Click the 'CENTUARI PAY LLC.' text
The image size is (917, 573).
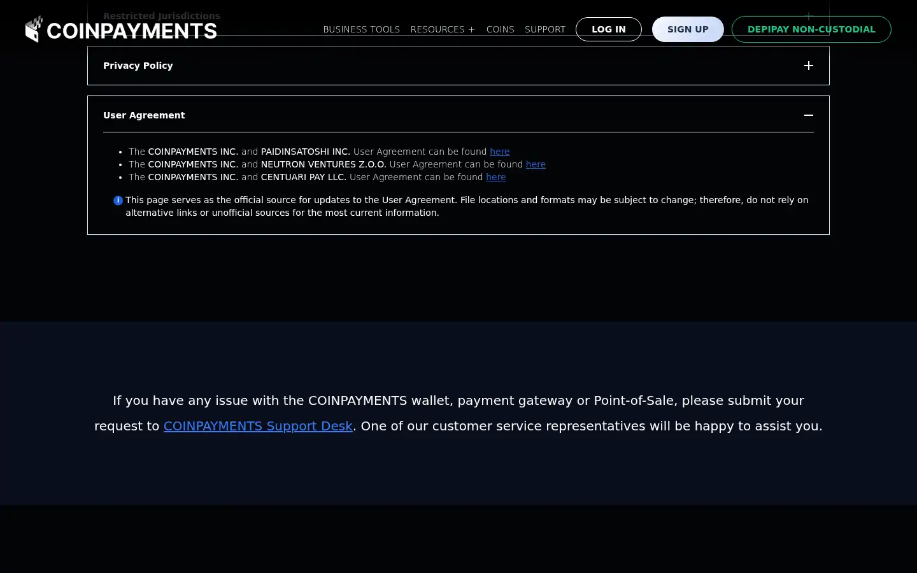coord(304,177)
